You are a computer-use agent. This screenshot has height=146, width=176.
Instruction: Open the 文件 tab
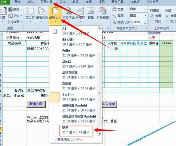tap(4, 2)
